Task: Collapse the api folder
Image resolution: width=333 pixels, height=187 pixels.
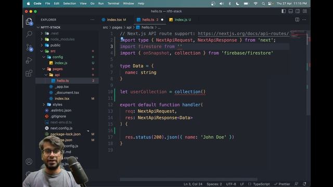Action: tap(67, 75)
